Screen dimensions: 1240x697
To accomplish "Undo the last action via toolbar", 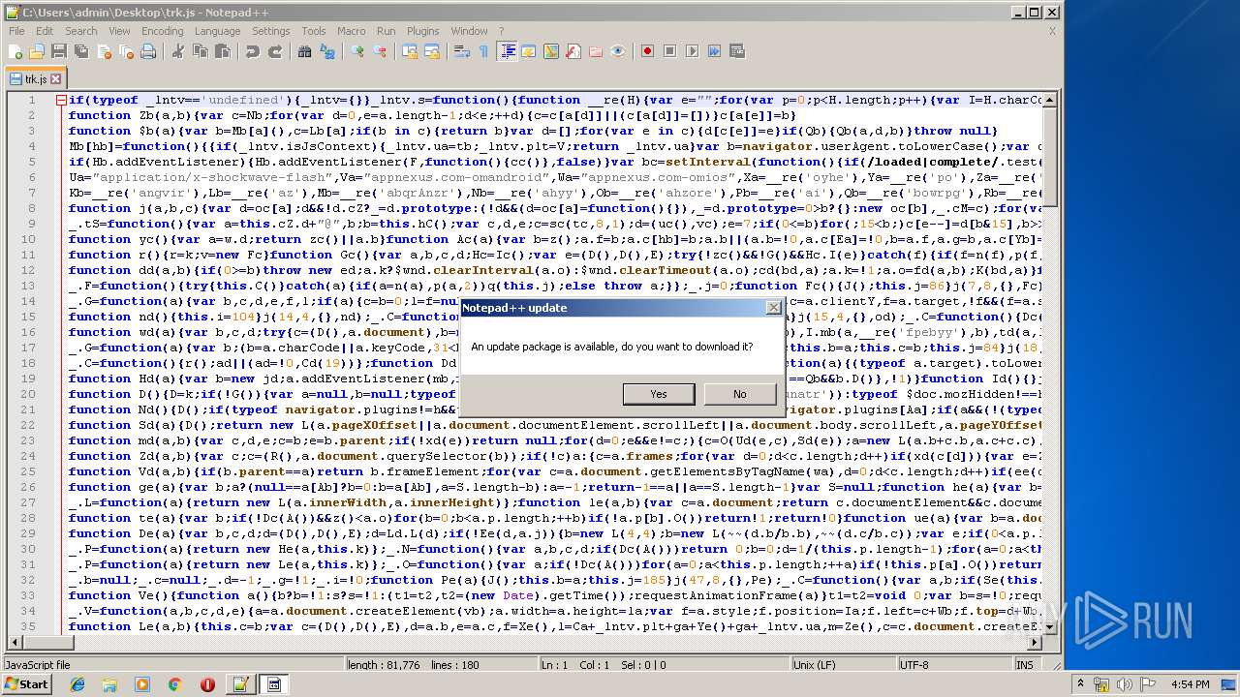I will [253, 51].
